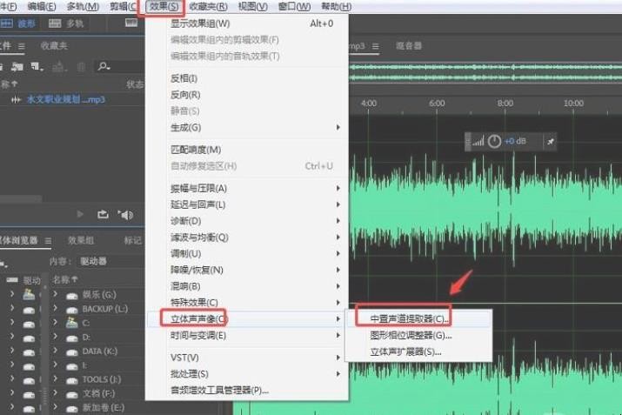Expand the C: drive
622x415 pixels.
[x=56, y=322]
